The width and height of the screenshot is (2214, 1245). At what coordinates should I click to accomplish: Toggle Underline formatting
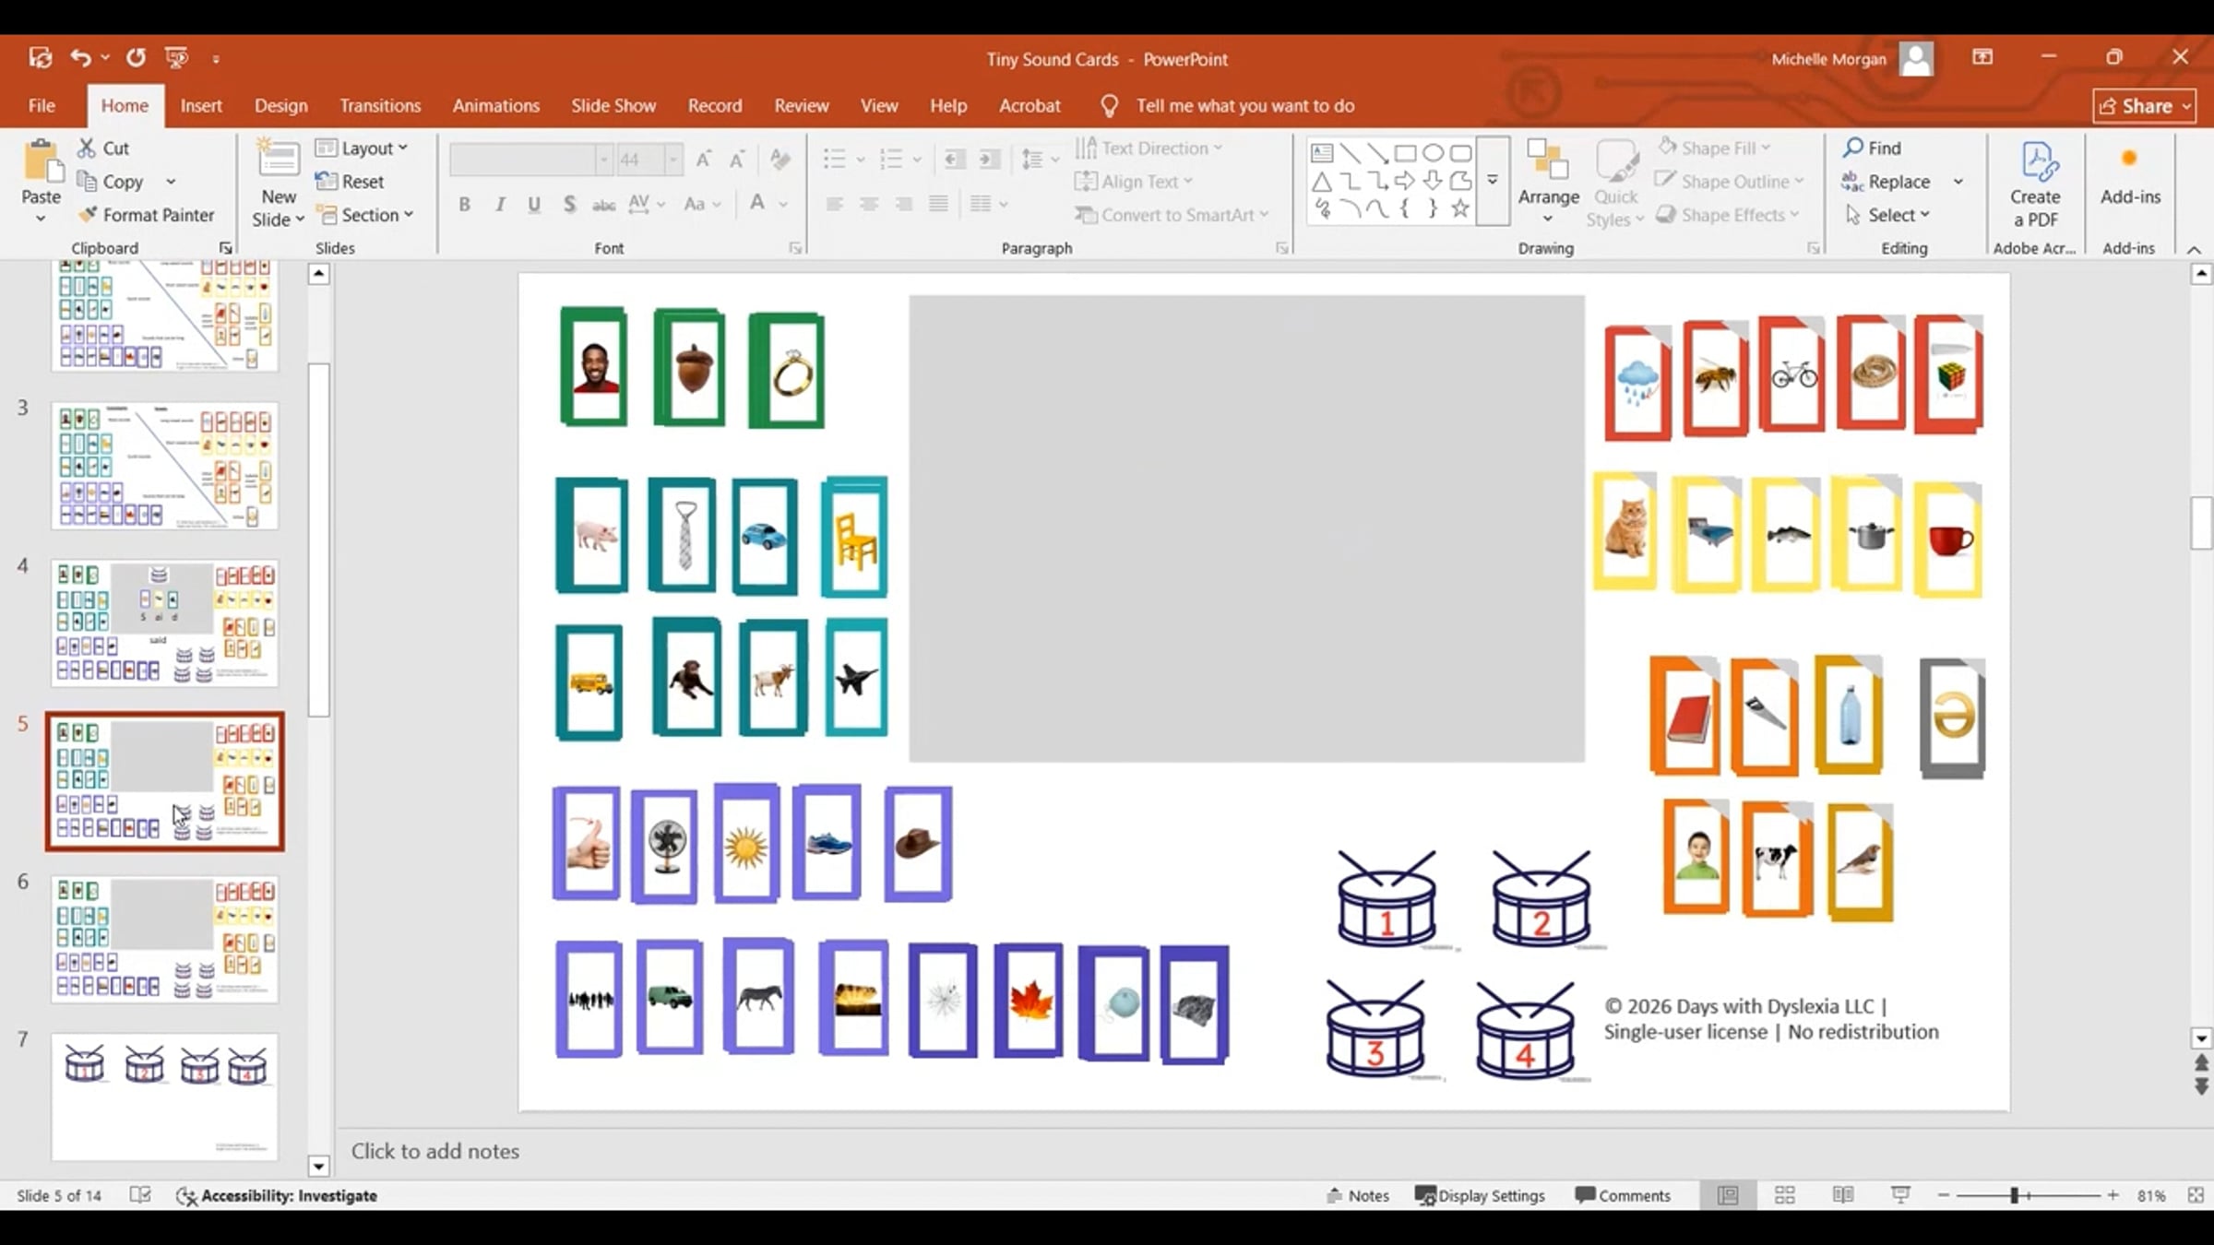pos(534,204)
